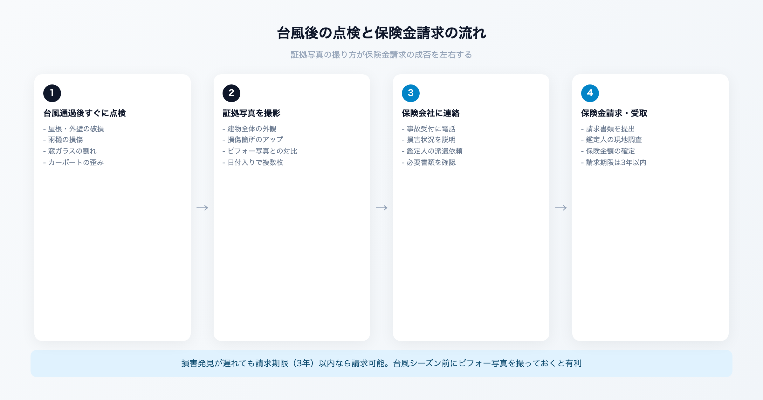Click the item 必要書類を確認
This screenshot has height=400, width=763.
pyautogui.click(x=429, y=163)
